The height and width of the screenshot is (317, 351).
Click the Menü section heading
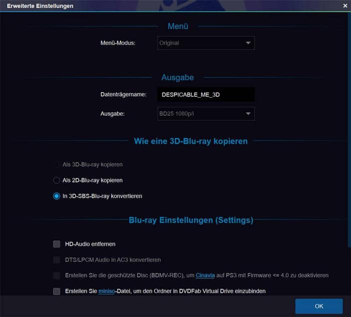click(178, 26)
